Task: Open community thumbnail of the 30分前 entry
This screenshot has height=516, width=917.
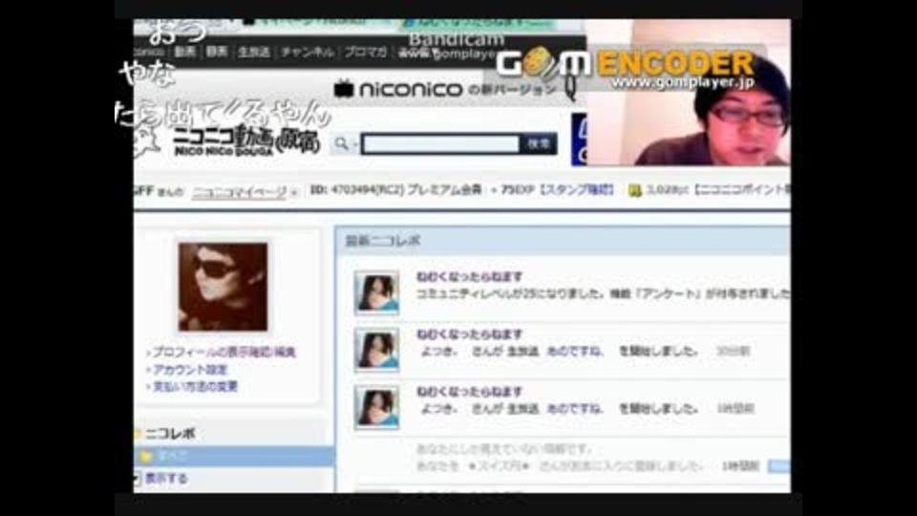Action: [376, 350]
